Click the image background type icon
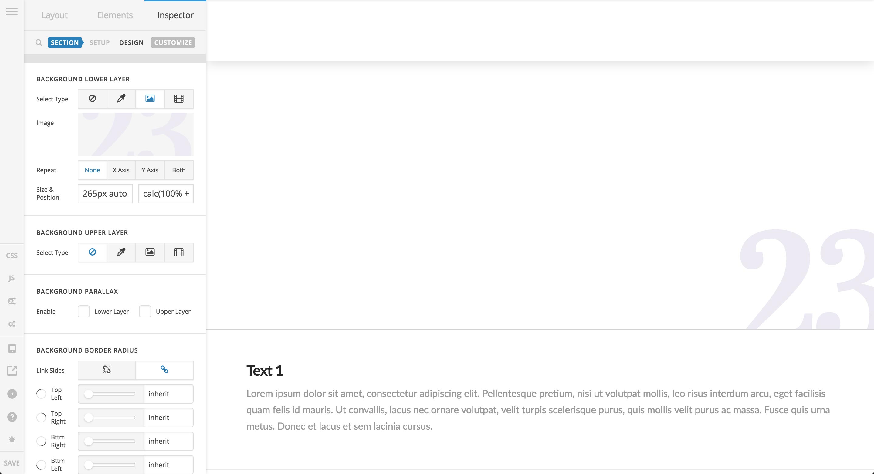Viewport: 874px width, 474px height. click(x=150, y=98)
